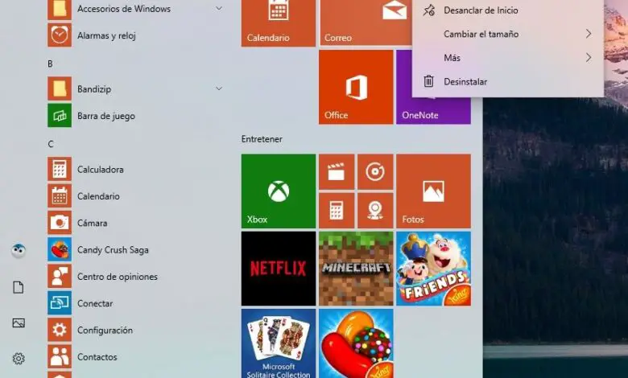Open Cambiar el tamaño submenu arrow
Viewport: 628px width, 378px height.
(589, 34)
